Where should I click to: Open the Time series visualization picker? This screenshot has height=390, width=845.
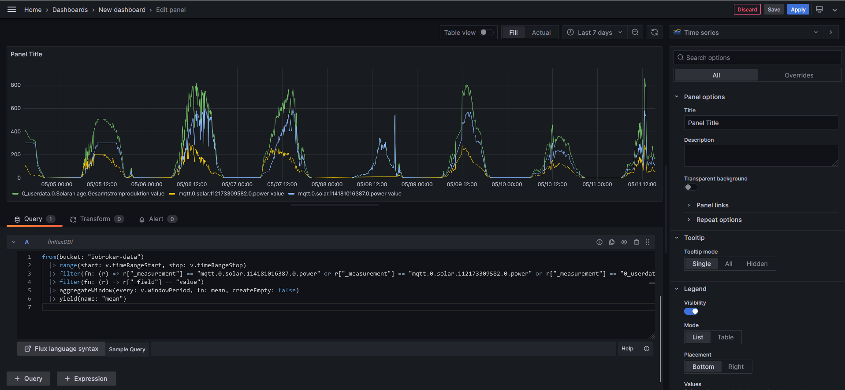(747, 32)
